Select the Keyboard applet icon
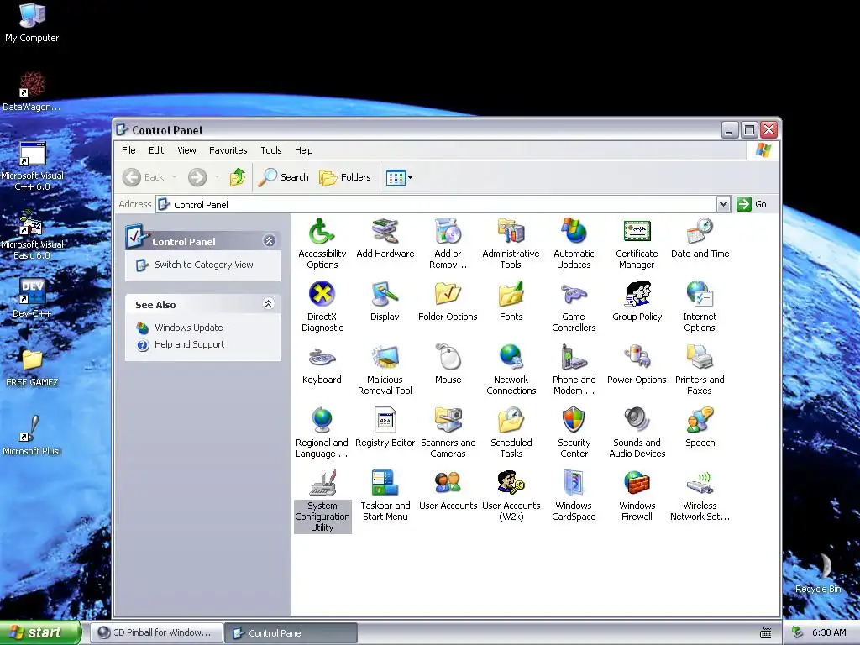The image size is (860, 645). 322,364
